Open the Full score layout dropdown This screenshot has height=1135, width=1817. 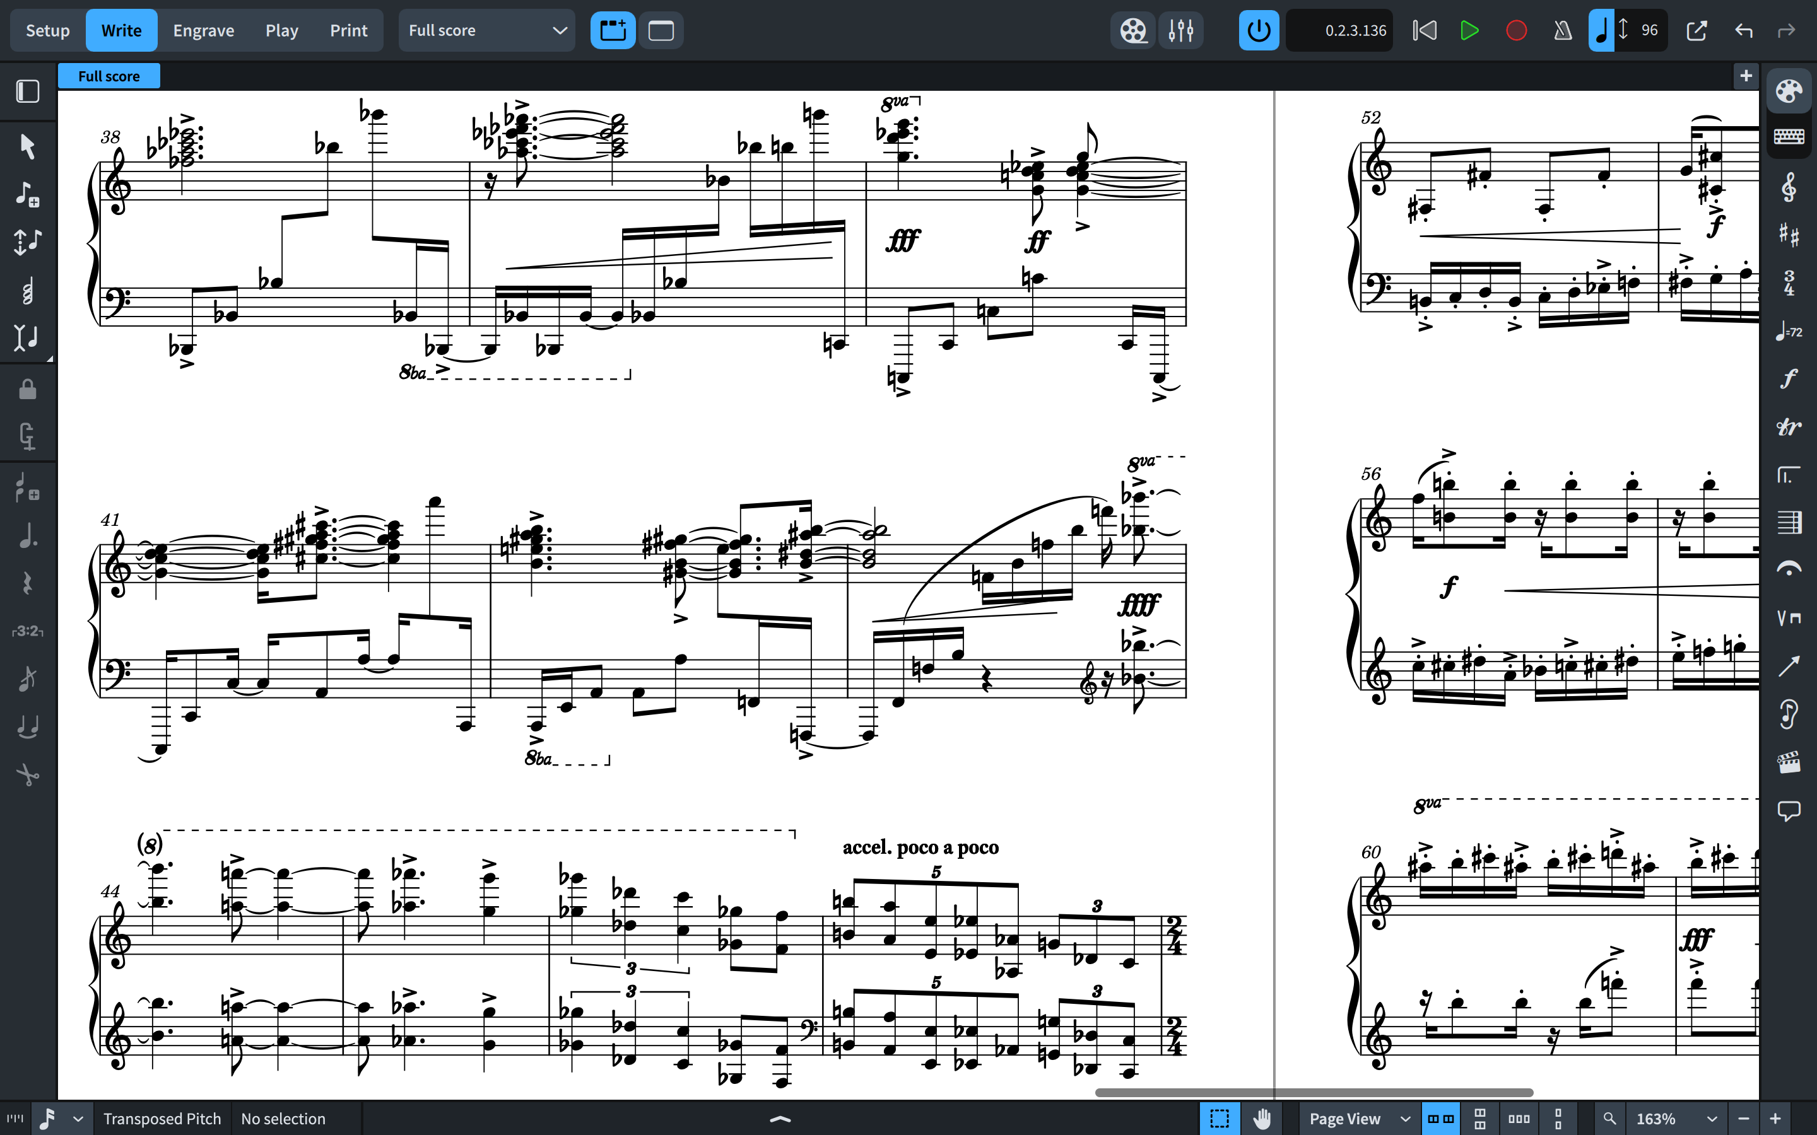point(486,31)
